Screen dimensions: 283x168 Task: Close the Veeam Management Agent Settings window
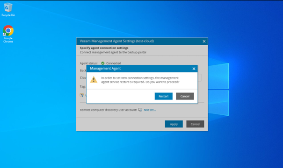pos(204,41)
